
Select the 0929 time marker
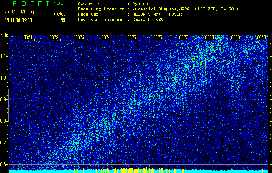pyautogui.click(x=235, y=38)
